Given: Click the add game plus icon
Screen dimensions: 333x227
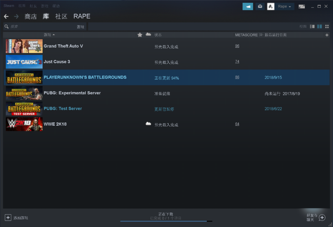Looking at the screenshot, I should pyautogui.click(x=8, y=218).
